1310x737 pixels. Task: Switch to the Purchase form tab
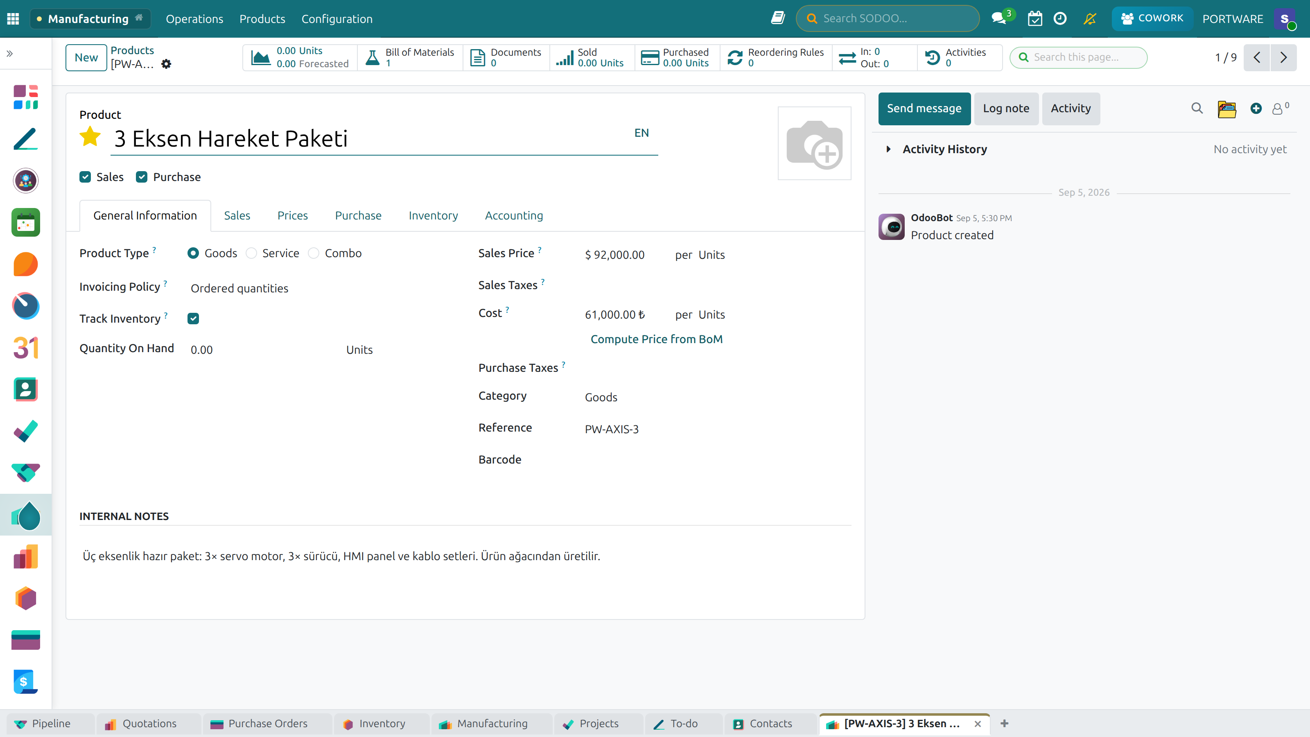pyautogui.click(x=358, y=216)
